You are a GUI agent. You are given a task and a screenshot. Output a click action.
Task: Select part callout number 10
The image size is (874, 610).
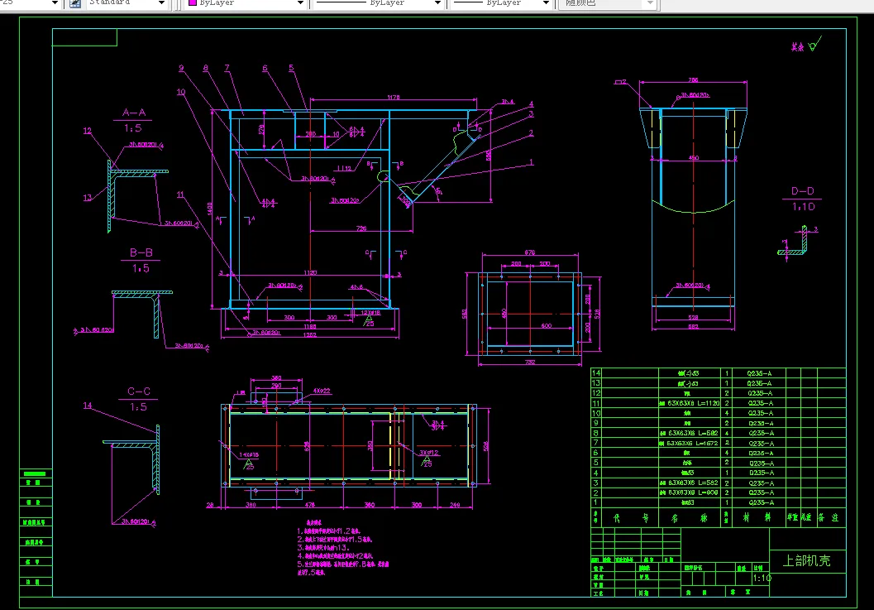click(180, 92)
